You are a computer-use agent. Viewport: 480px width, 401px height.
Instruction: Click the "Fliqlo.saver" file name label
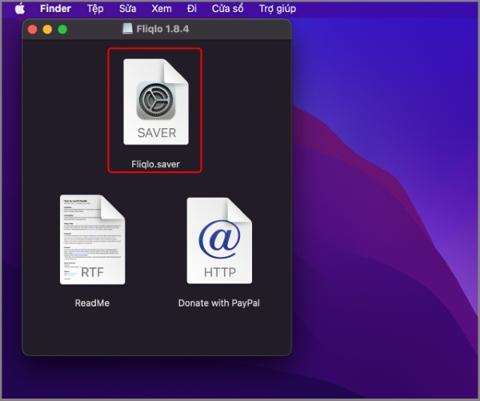(155, 164)
